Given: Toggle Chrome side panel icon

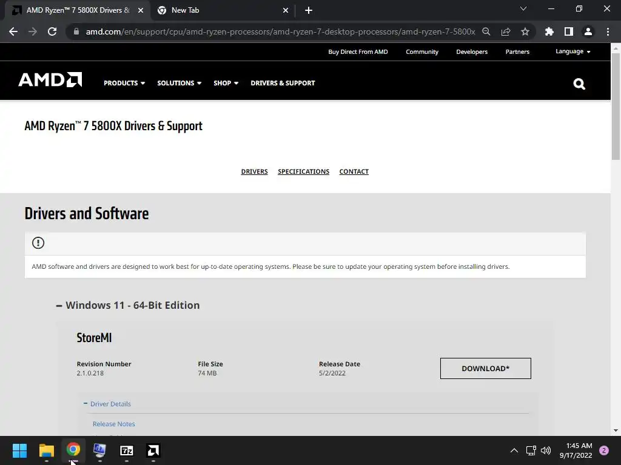Looking at the screenshot, I should pyautogui.click(x=569, y=31).
